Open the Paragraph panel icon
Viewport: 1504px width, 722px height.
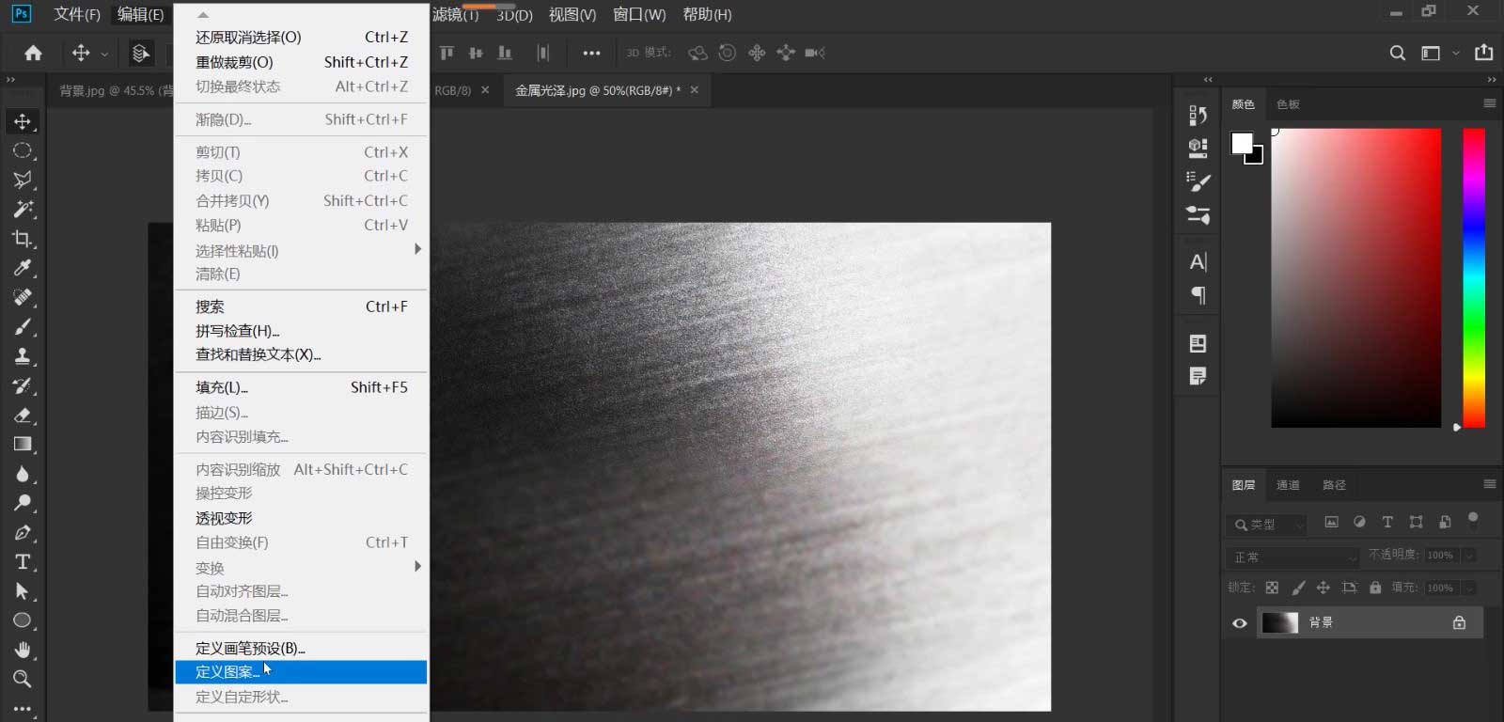click(1198, 295)
